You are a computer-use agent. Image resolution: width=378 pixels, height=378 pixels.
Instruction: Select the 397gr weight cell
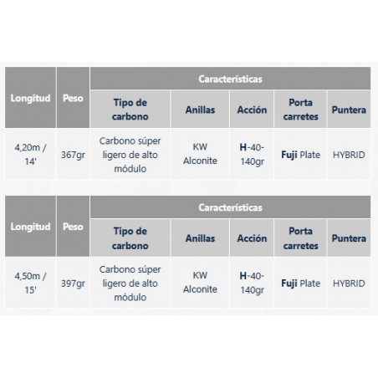click(x=73, y=283)
